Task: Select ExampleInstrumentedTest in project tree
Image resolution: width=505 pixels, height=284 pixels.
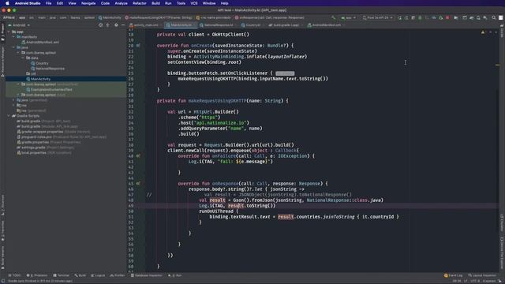Action: pyautogui.click(x=51, y=89)
